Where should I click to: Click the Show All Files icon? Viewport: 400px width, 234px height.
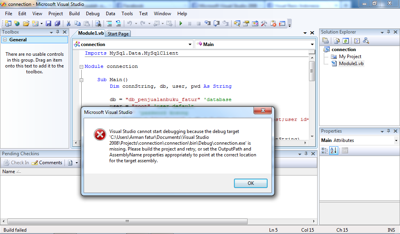[336, 41]
